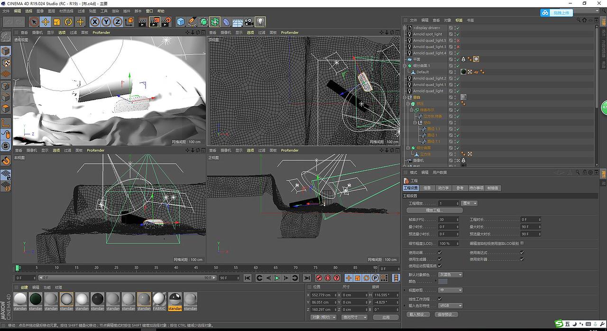The width and height of the screenshot is (607, 331).
Task: Render active view clapperboard icon
Action: click(x=143, y=22)
